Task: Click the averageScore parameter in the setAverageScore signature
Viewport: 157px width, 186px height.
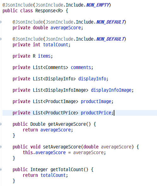Action: click(116, 147)
